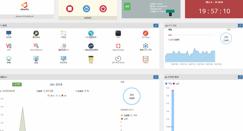
Task: Expand the 月带宽 图表 panel
Action: coord(240,77)
